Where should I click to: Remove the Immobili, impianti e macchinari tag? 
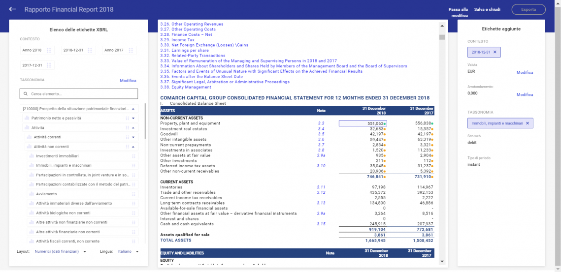tap(528, 123)
